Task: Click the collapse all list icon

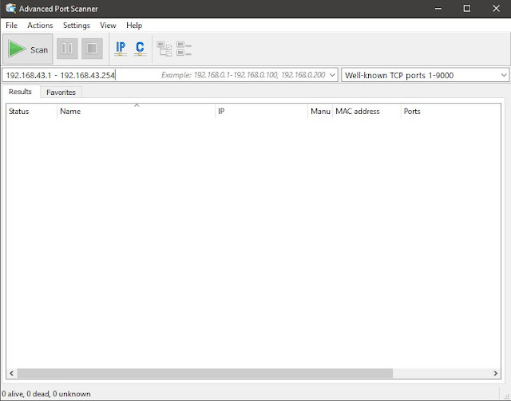Action: pos(184,49)
